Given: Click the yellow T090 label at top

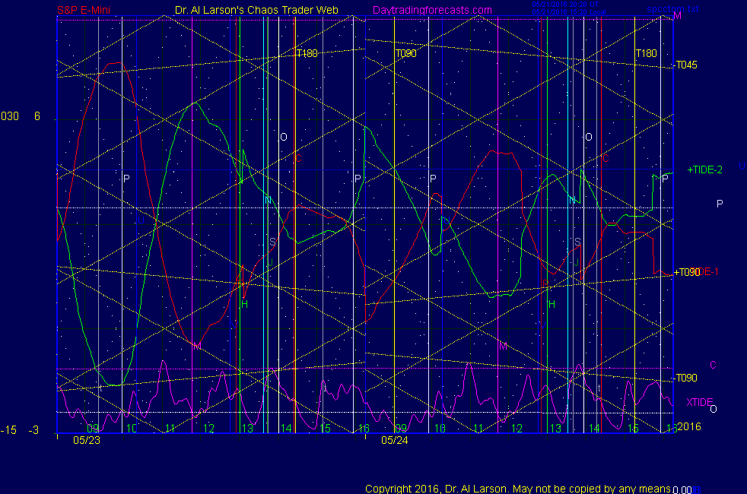Looking at the screenshot, I should [405, 54].
